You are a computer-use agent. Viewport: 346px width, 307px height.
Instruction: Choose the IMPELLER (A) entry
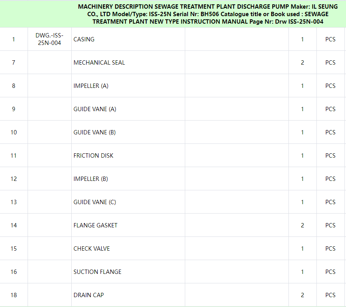coord(91,86)
